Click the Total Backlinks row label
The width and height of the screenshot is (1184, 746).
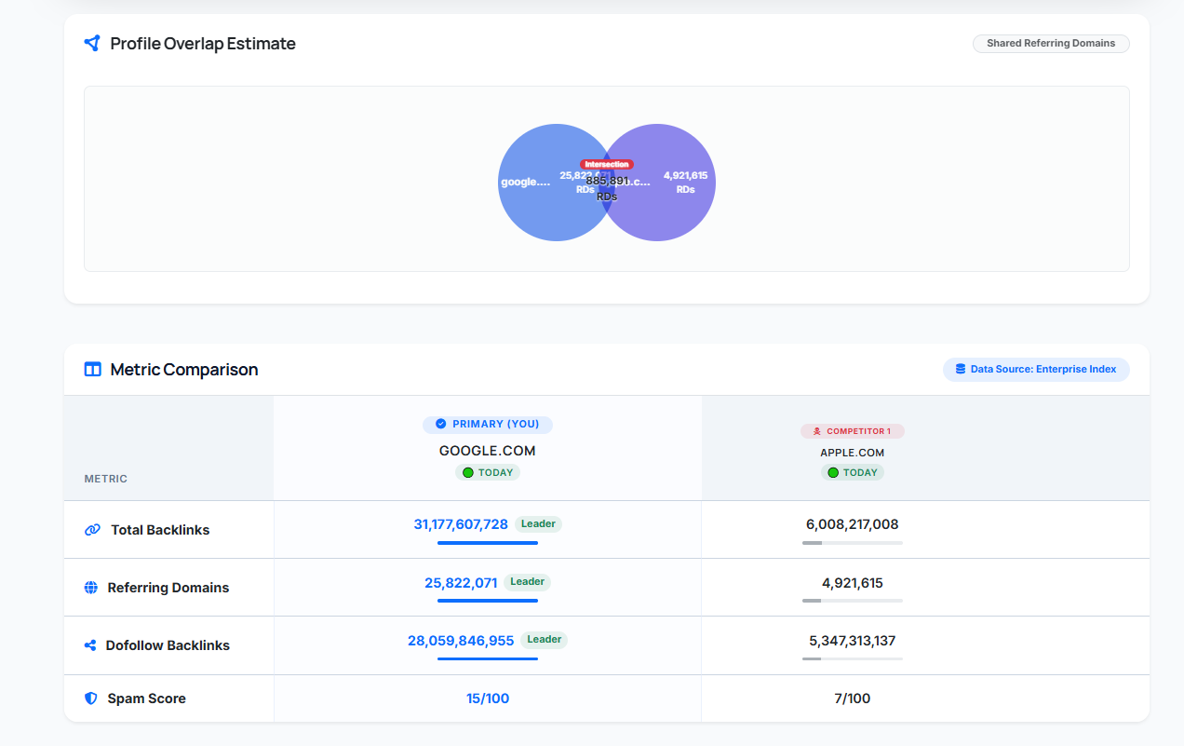(x=160, y=530)
